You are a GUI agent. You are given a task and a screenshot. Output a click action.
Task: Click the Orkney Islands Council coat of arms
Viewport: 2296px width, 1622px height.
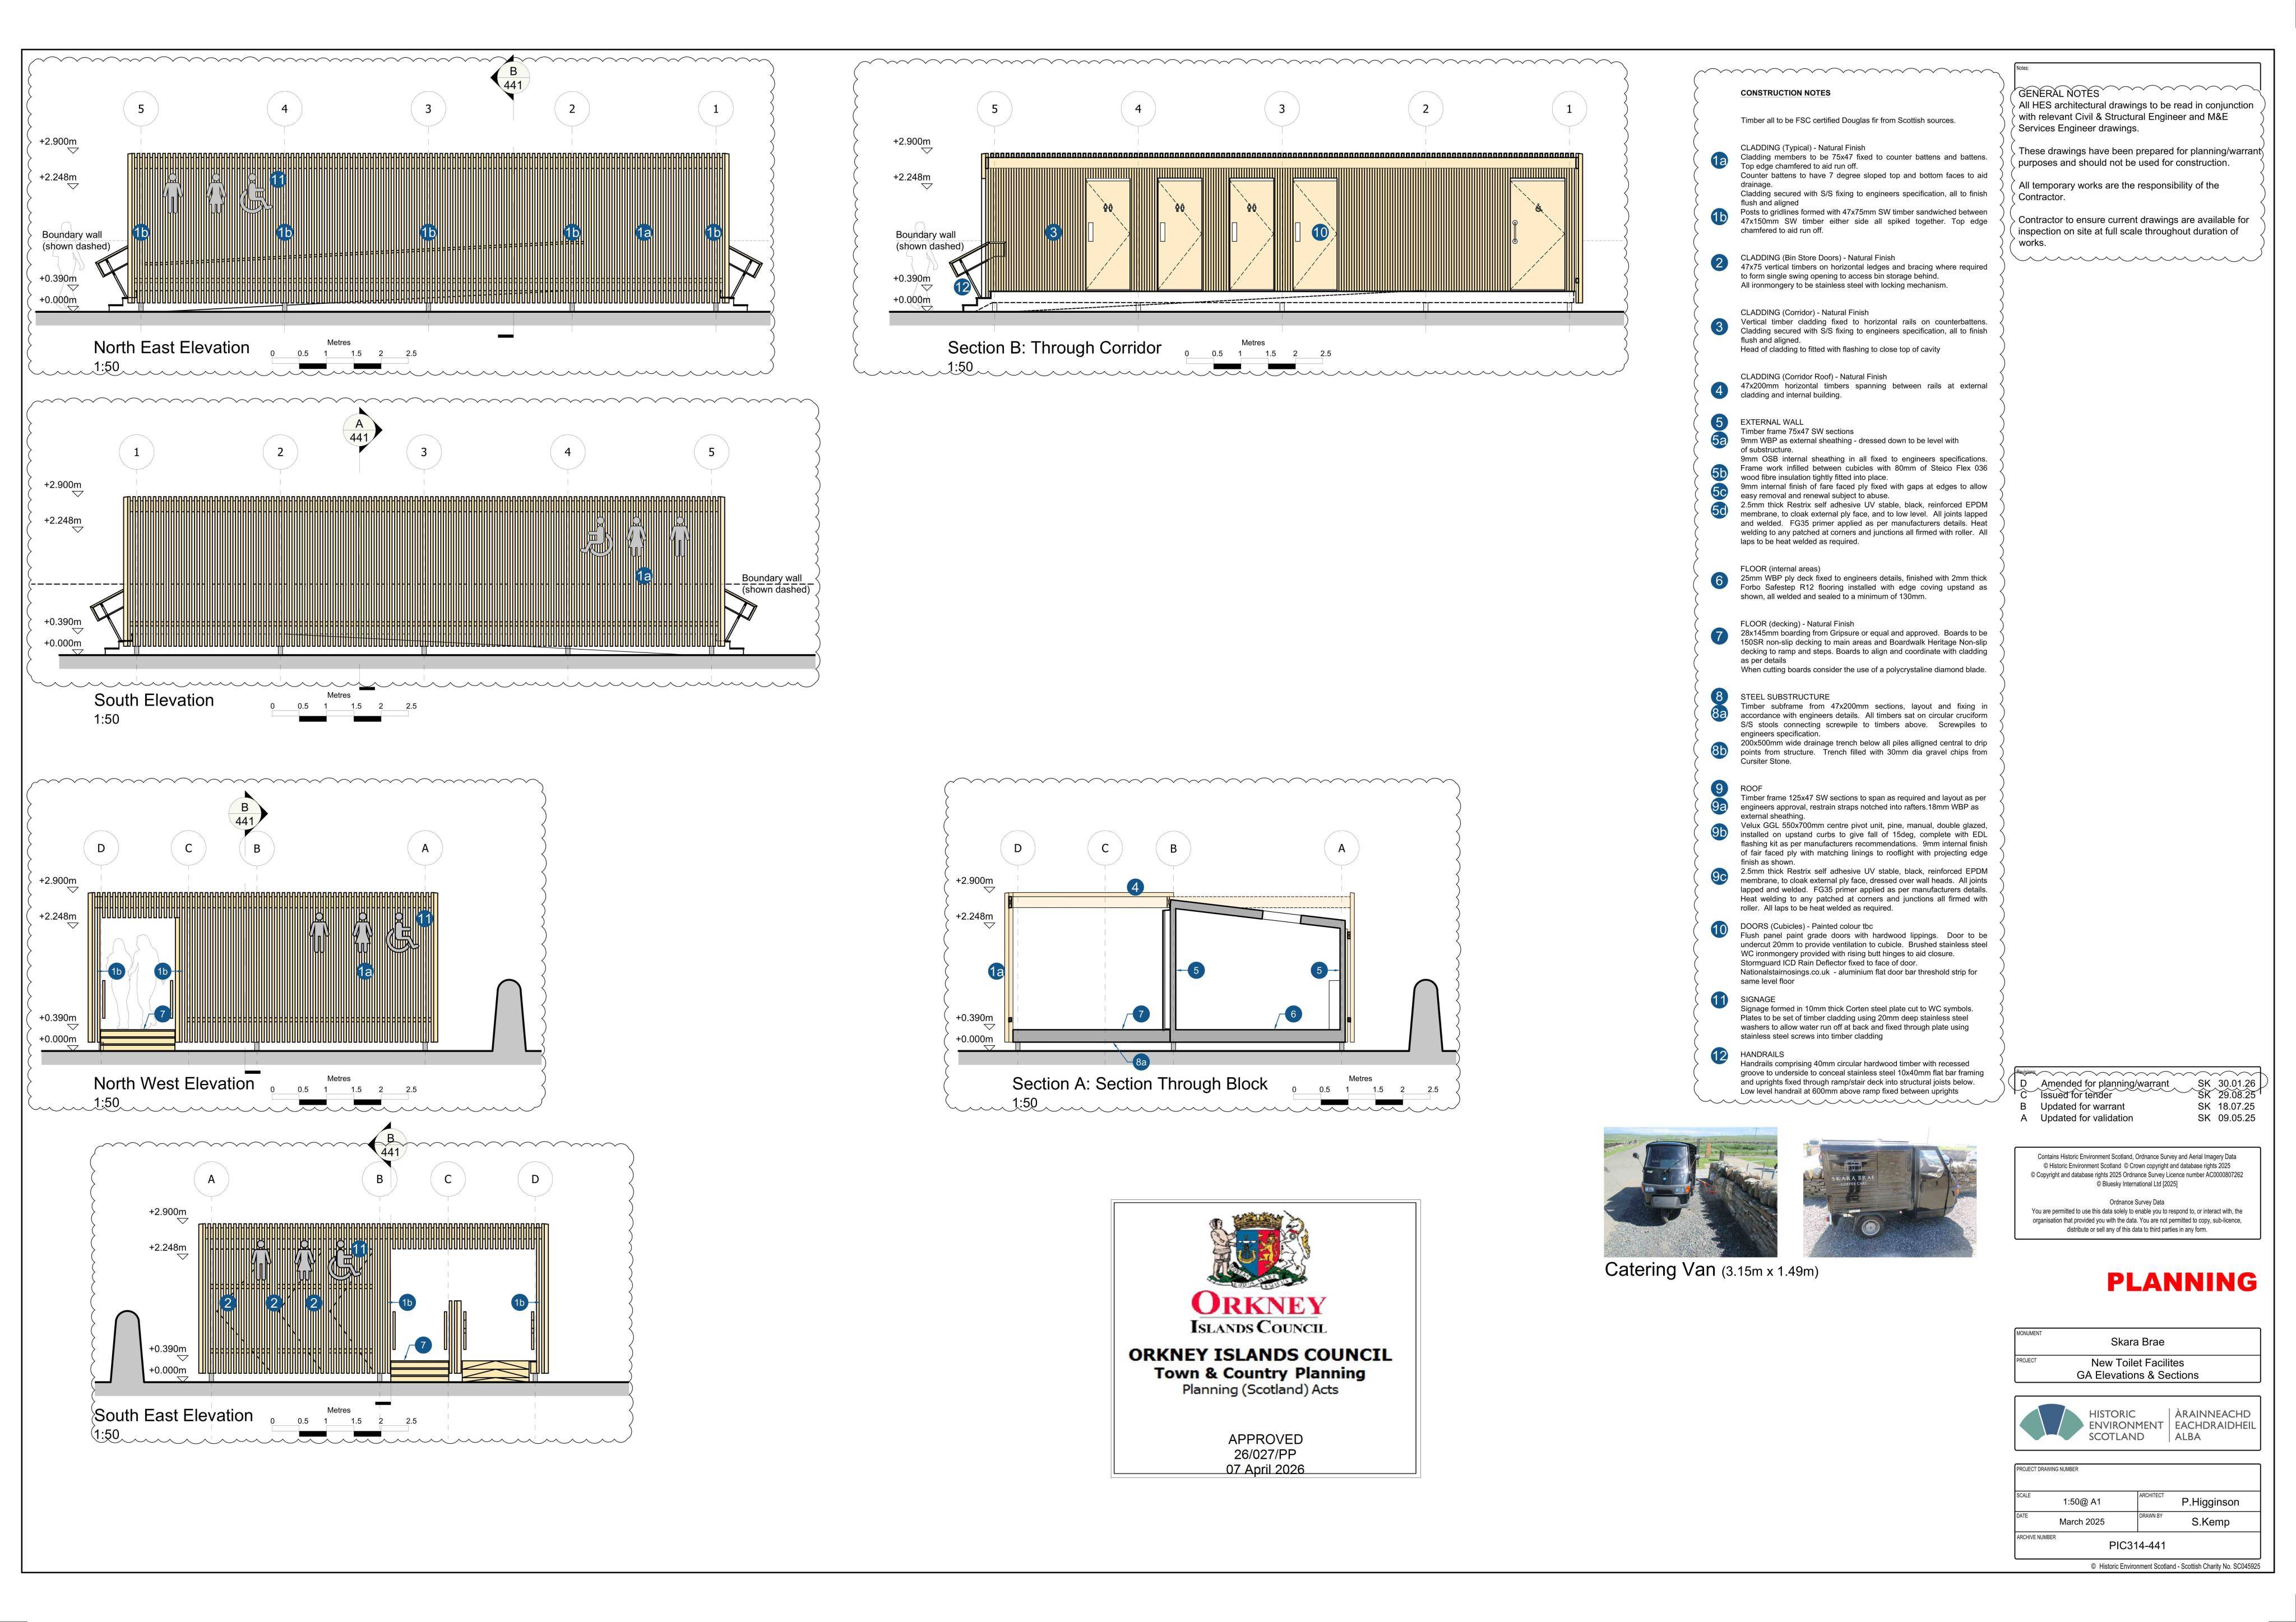coord(1259,1250)
